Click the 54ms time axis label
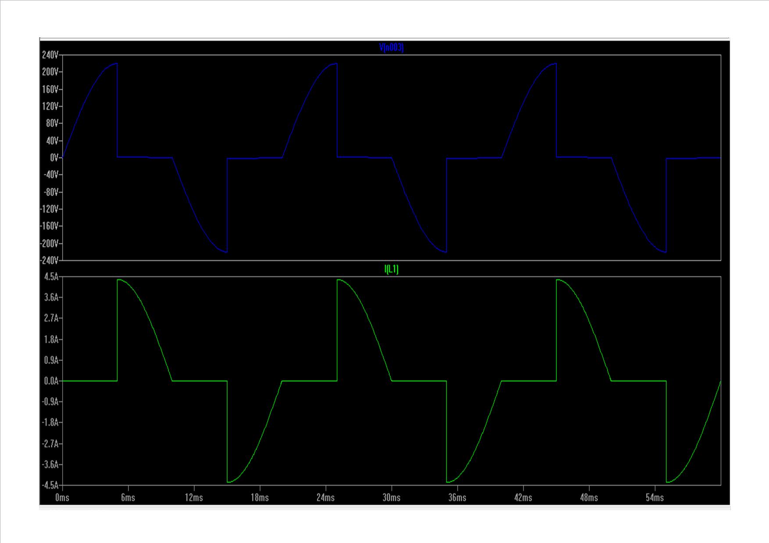 tap(655, 497)
